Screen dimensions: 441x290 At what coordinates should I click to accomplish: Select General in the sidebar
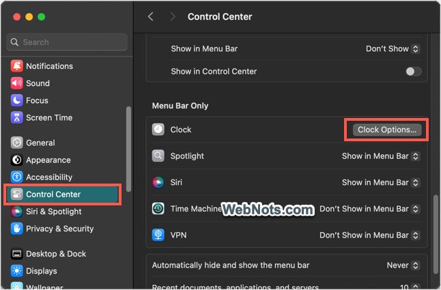63,143
